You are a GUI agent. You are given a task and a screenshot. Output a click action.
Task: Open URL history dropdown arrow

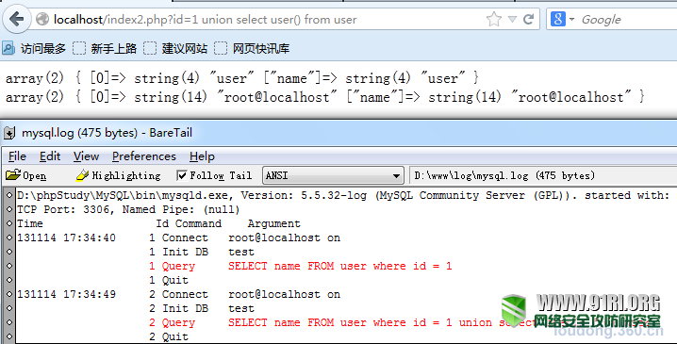point(512,20)
